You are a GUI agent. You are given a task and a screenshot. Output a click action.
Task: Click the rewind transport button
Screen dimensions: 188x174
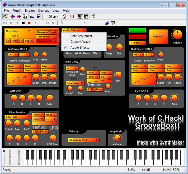(11, 23)
